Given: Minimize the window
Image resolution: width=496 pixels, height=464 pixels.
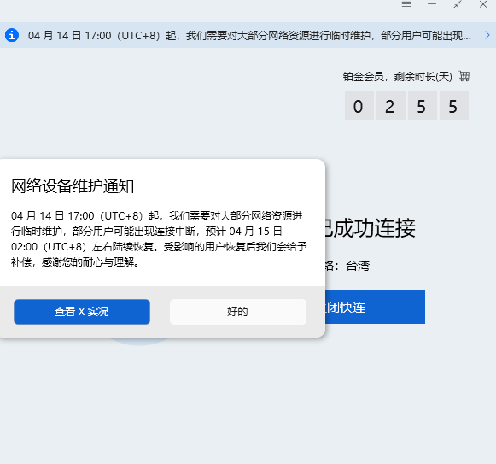Looking at the screenshot, I should click(x=432, y=4).
